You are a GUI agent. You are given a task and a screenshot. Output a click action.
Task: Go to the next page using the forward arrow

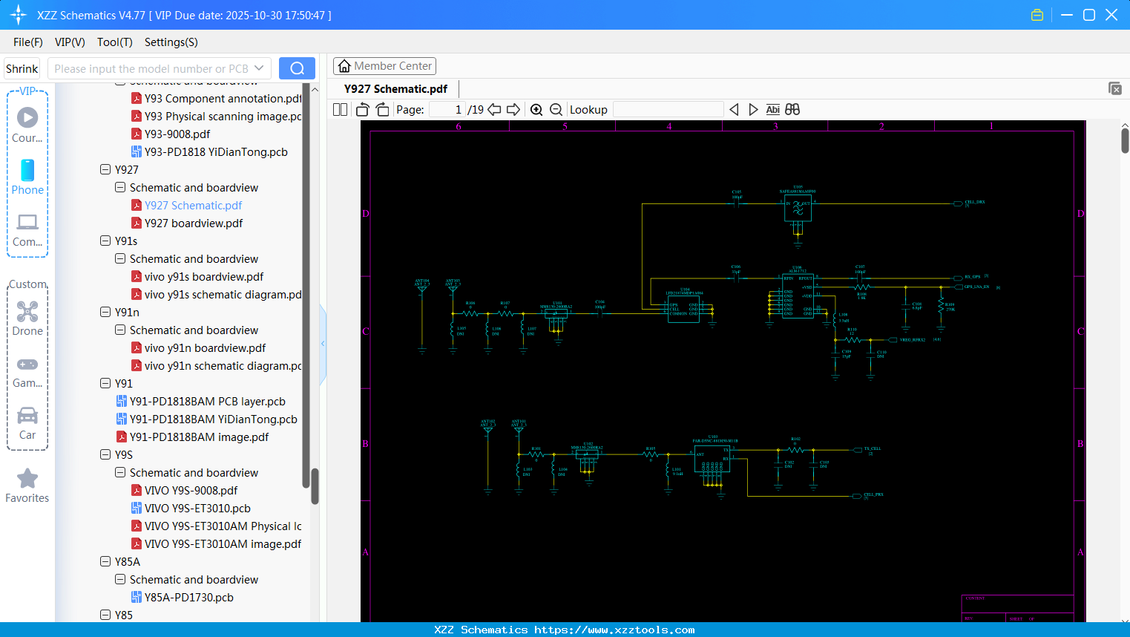[513, 109]
